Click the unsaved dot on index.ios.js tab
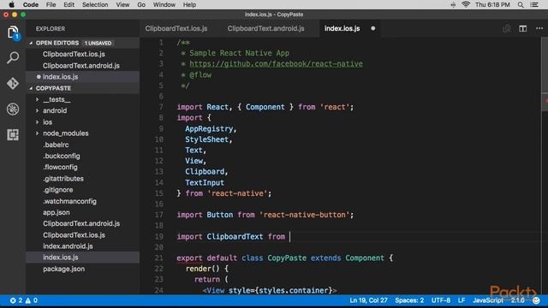 [x=373, y=28]
